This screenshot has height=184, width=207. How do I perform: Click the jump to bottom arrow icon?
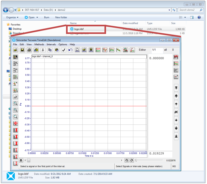(176, 136)
